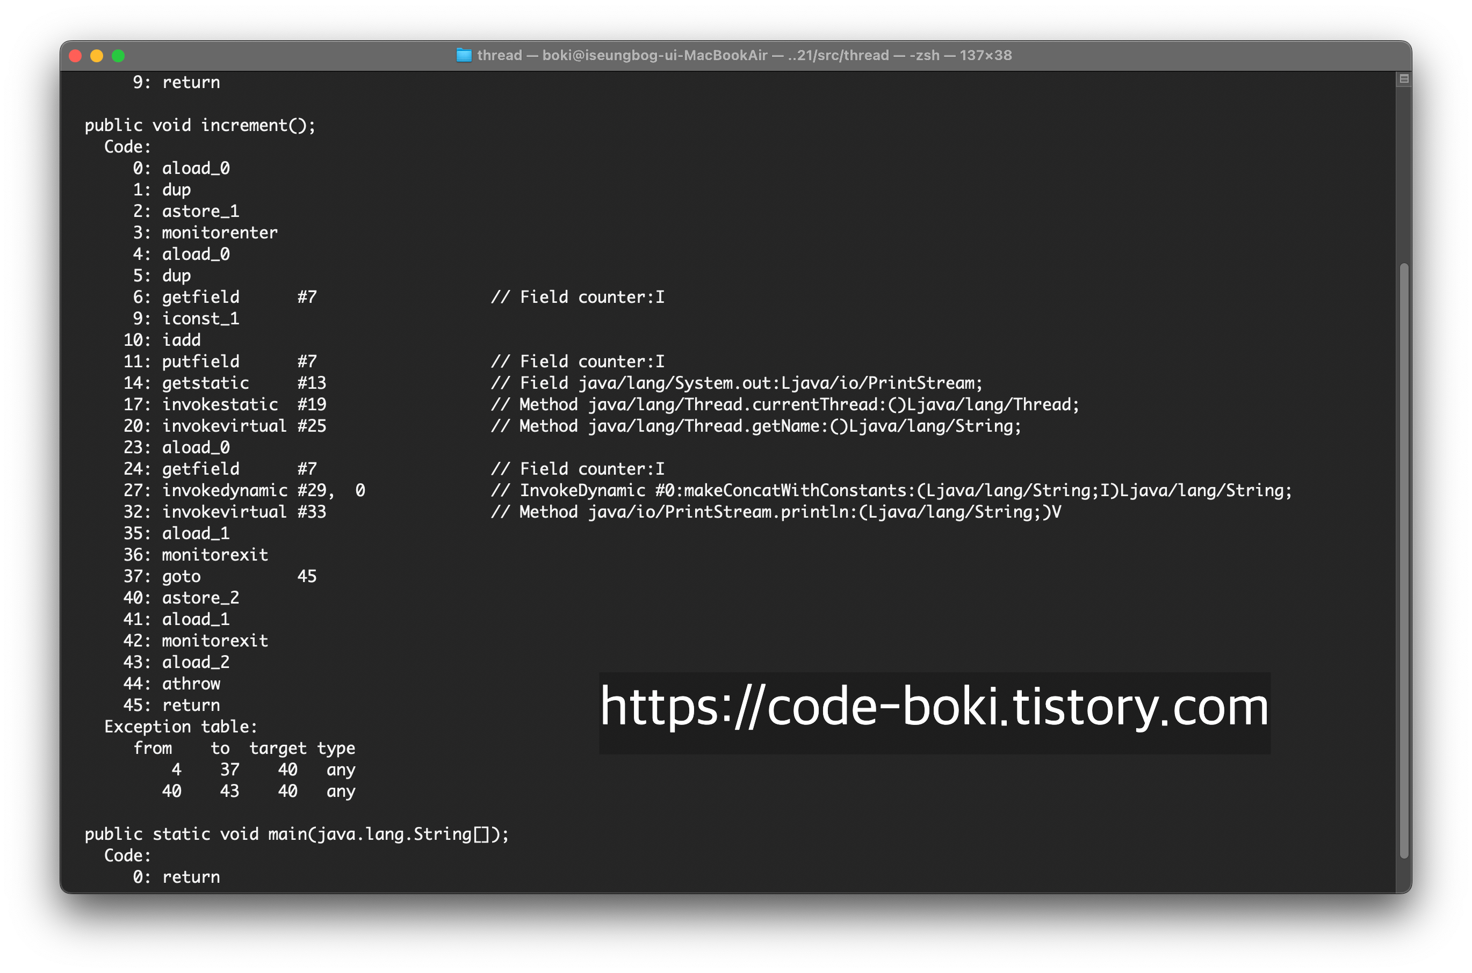1472x973 pixels.
Task: Click the PrintStream.println method comment
Action: click(776, 512)
